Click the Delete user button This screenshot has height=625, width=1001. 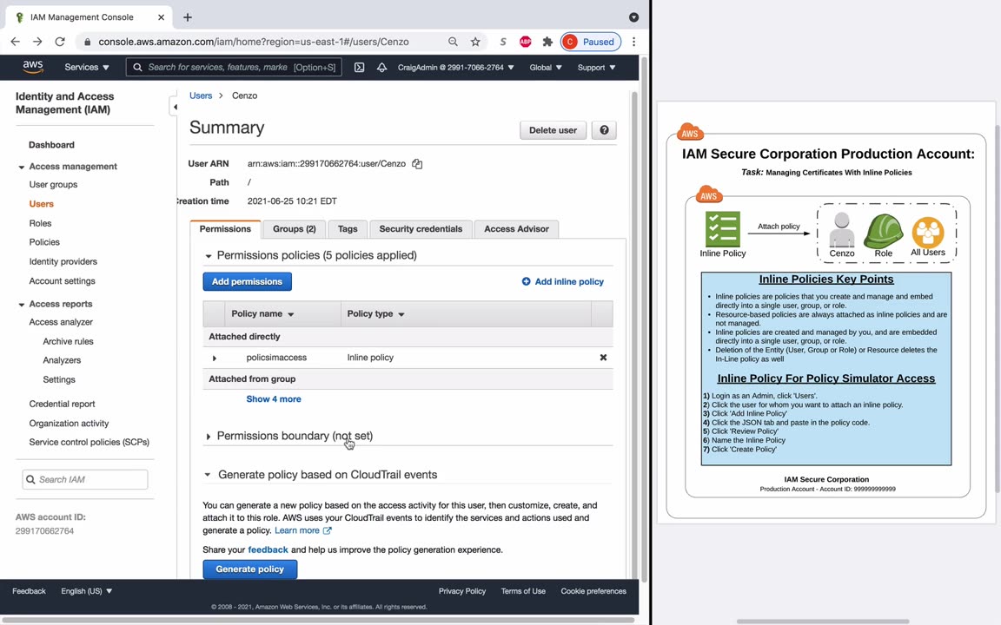tap(553, 130)
